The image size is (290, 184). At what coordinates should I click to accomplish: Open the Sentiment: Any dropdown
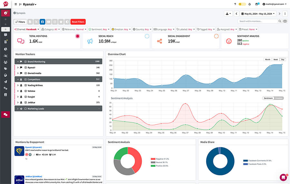click(x=99, y=29)
